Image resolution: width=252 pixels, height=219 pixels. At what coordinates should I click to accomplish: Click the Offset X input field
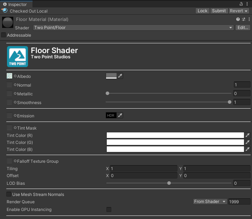point(143,176)
